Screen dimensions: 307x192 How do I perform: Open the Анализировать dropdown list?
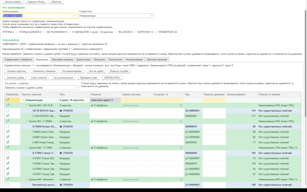75,16
